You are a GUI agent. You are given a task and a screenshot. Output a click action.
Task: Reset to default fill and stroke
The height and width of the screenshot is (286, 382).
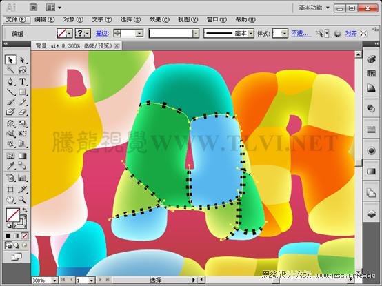pyautogui.click(x=8, y=225)
